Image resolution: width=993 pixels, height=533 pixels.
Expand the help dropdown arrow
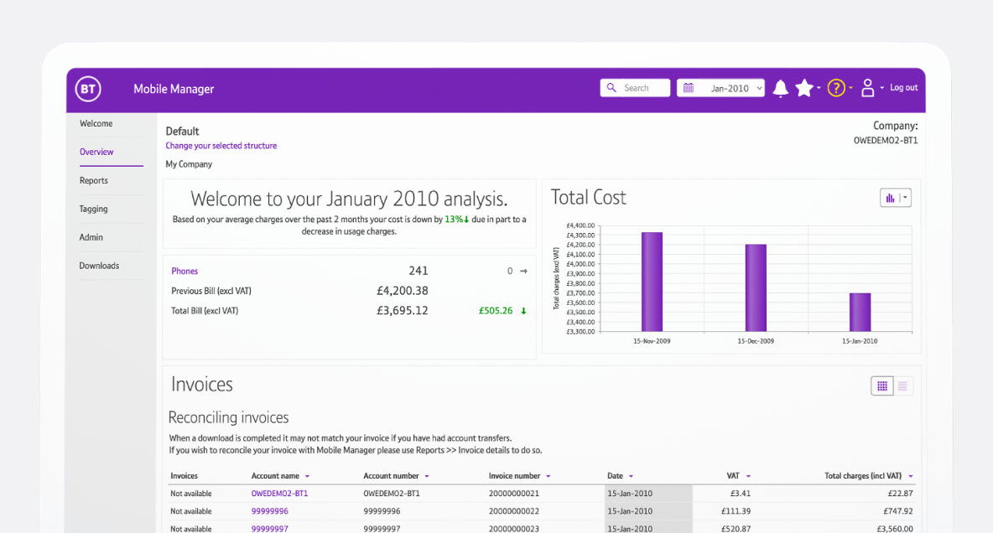[850, 88]
